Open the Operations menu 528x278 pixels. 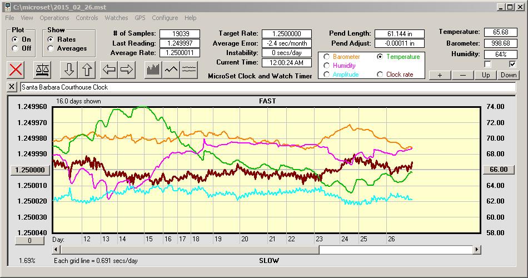point(54,18)
